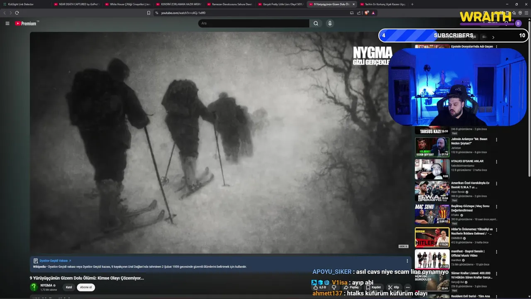Open the HTALKS EFSANE ANLAR thumbnail

432,169
